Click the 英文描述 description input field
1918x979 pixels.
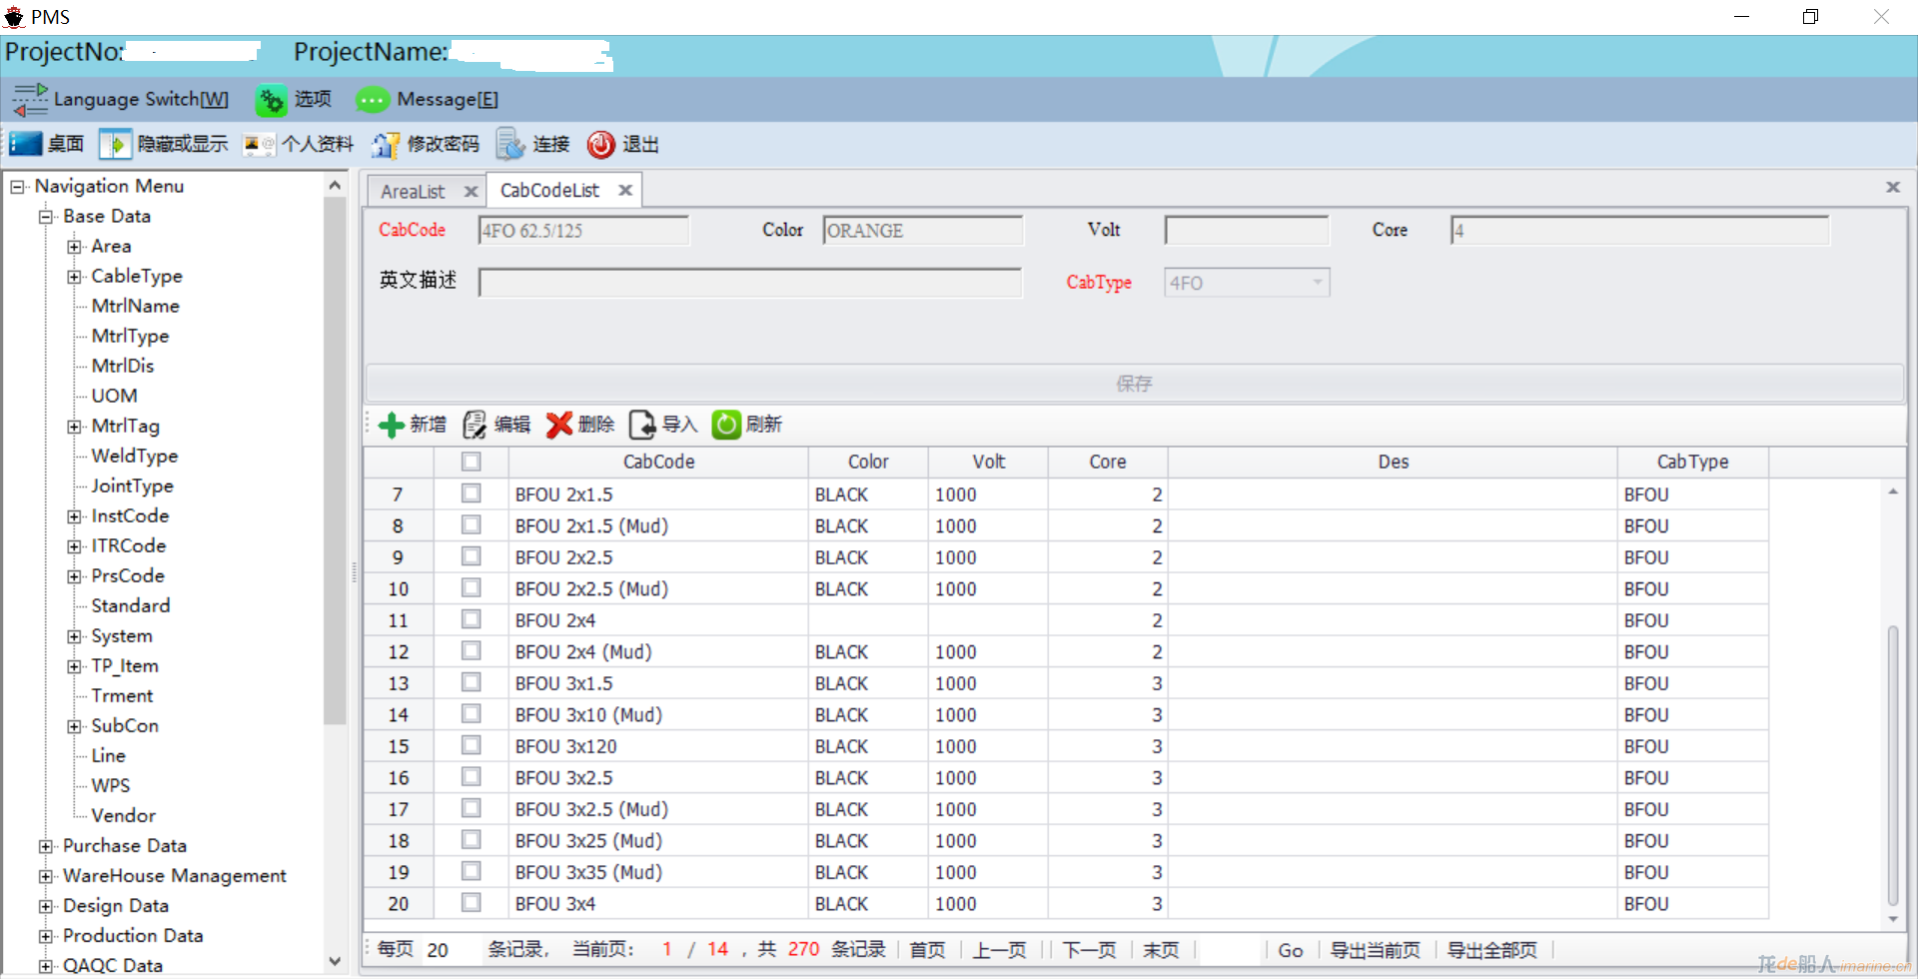[750, 283]
